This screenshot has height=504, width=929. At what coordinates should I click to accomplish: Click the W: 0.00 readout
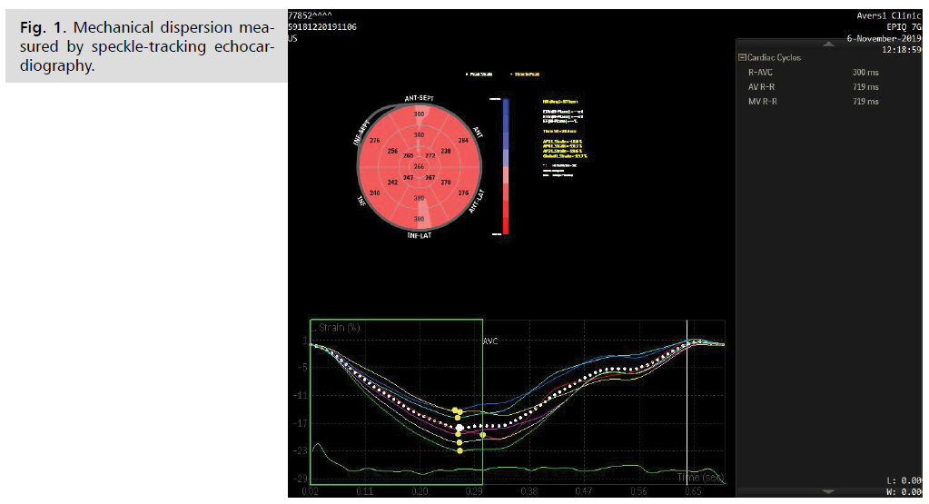tap(904, 492)
